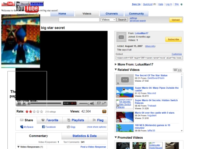199x149 pixels.
Task: Switch related videos to grid view
Action: (x=179, y=70)
